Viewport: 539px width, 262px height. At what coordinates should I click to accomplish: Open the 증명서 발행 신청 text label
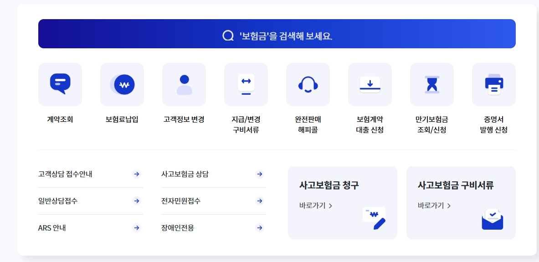click(x=494, y=125)
